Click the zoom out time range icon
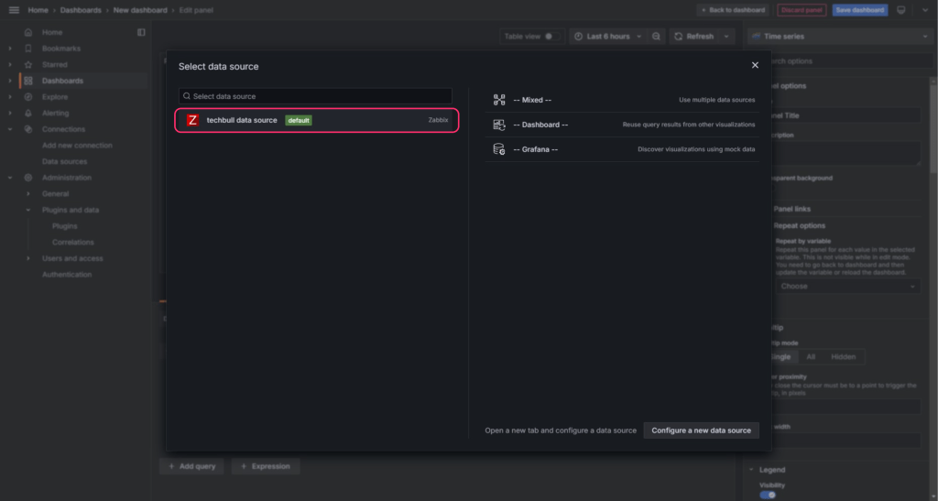The image size is (938, 501). point(656,37)
